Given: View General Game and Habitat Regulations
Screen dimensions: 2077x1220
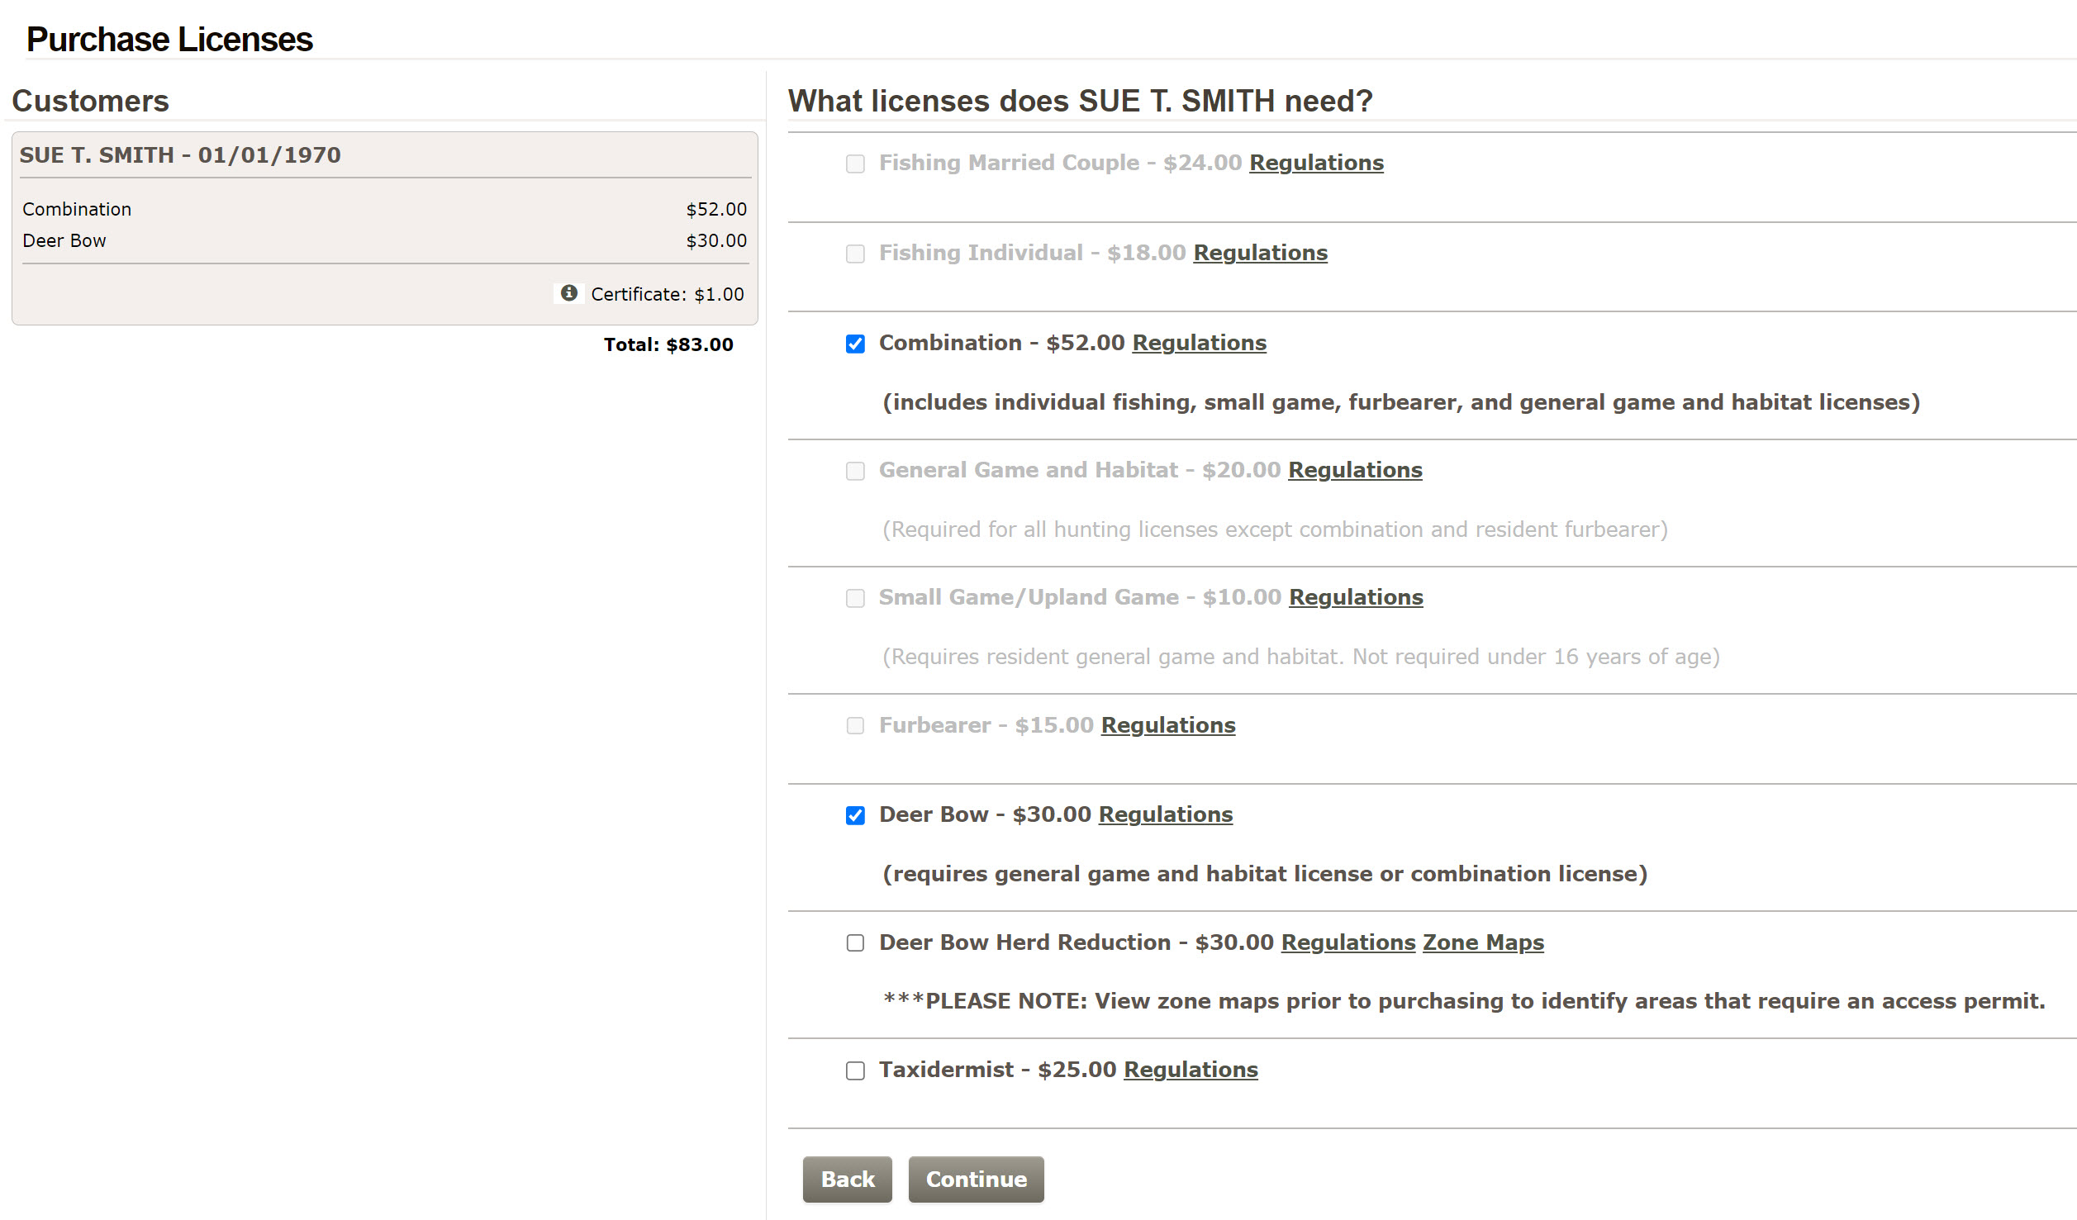Looking at the screenshot, I should (x=1355, y=470).
